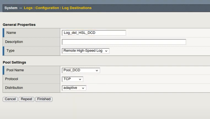Click the General Properties section heading
Image resolution: width=210 pixels, height=119 pixels.
tap(19, 25)
